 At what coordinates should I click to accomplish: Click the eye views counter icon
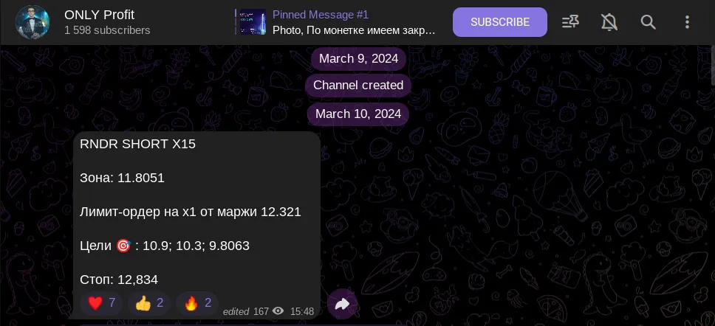pos(278,311)
